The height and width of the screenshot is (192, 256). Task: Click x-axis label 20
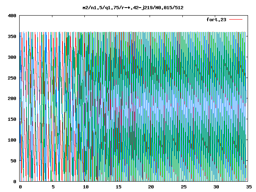(x=151, y=187)
